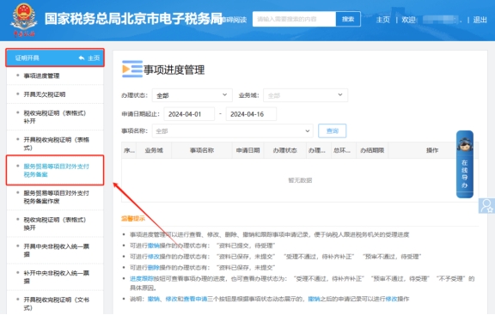Click 退出 to log out
This screenshot has width=495, height=315.
(x=480, y=20)
